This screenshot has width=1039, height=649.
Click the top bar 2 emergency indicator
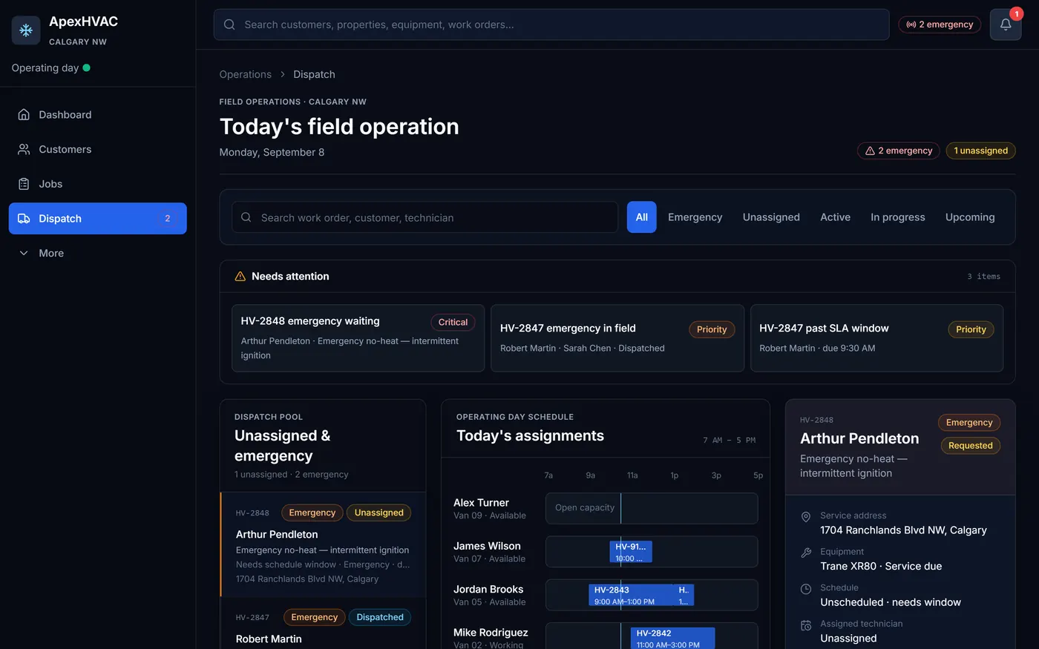coord(940,24)
